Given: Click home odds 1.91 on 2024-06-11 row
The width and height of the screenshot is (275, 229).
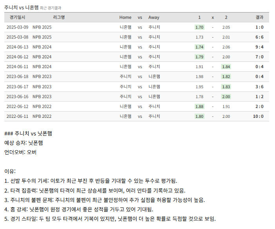Looking at the screenshot, I should tap(199, 67).
